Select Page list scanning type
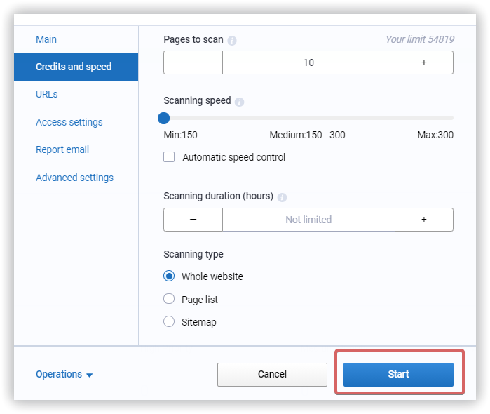 (x=169, y=299)
